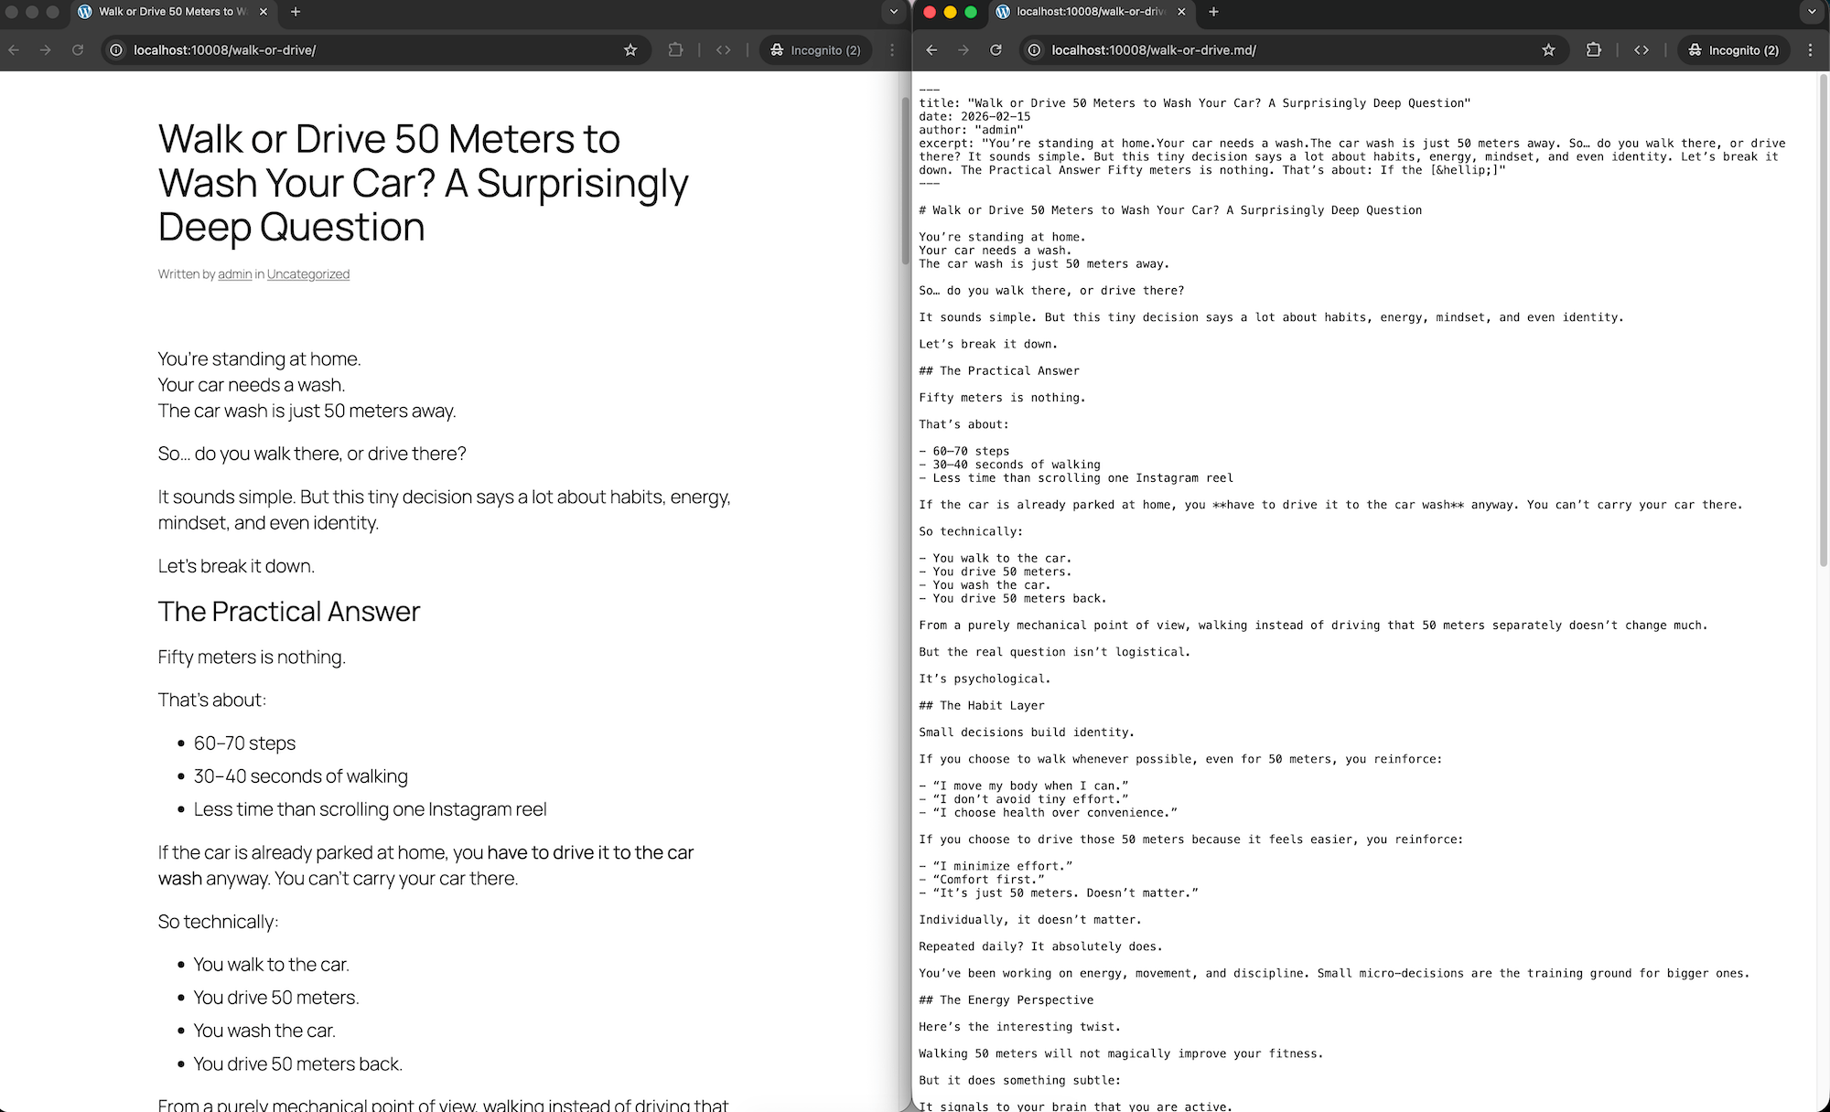Image resolution: width=1830 pixels, height=1112 pixels.
Task: Bookmark page with star in right window
Action: point(1548,50)
